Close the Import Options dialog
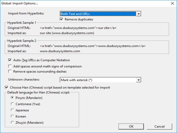The height and width of the screenshot is (133, 177). pyautogui.click(x=172, y=3)
